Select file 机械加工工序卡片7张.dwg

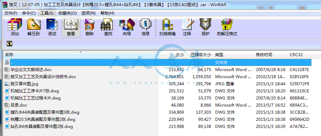35,91
